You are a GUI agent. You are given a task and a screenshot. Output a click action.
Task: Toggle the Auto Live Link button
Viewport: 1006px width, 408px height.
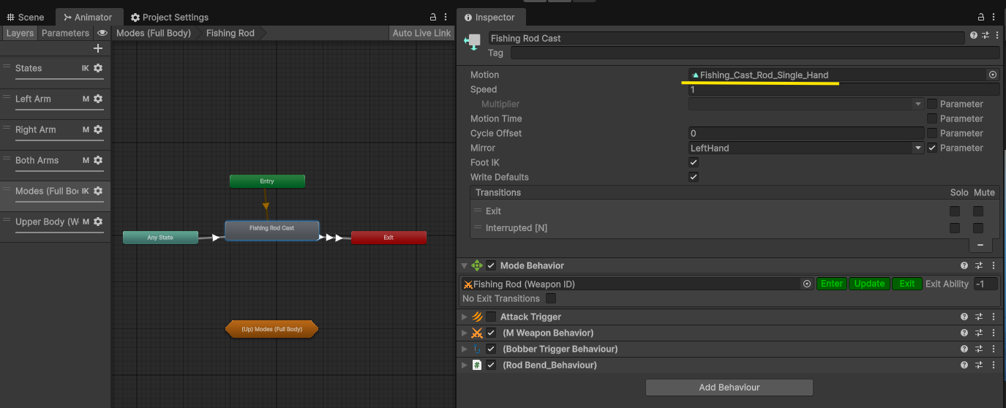[x=421, y=33]
